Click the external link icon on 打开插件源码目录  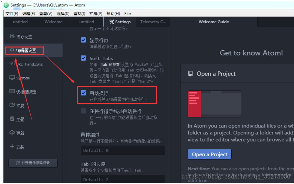[x=18, y=163]
